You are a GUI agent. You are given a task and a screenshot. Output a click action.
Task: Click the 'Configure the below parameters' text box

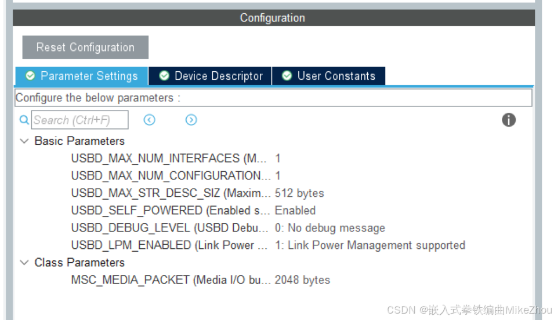pyautogui.click(x=273, y=98)
